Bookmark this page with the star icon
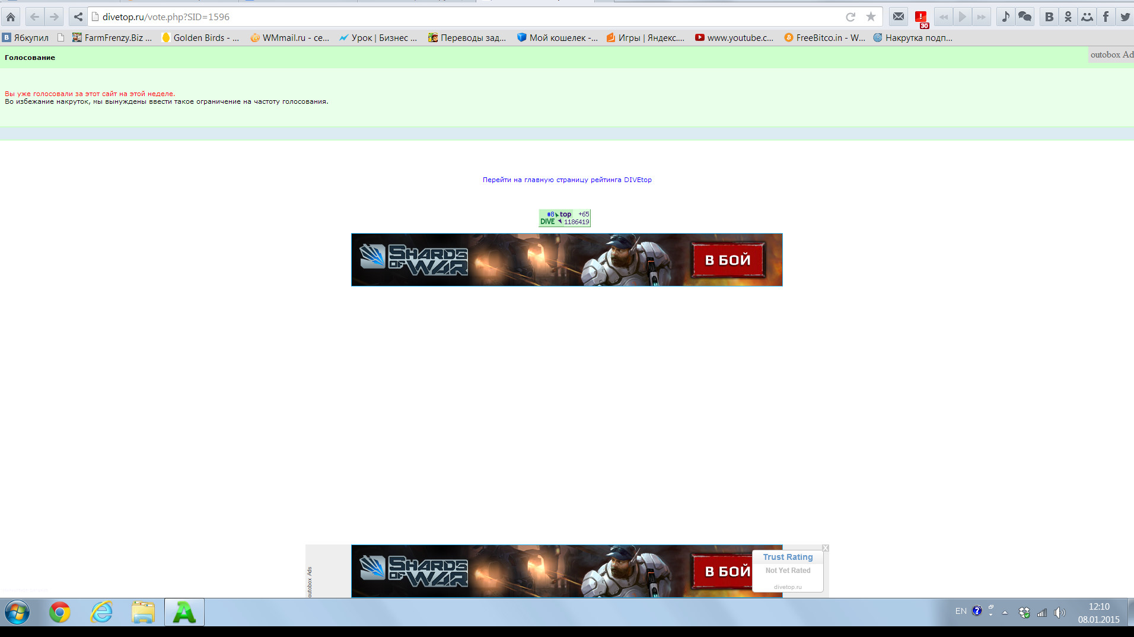Viewport: 1134px width, 637px height. [x=871, y=17]
